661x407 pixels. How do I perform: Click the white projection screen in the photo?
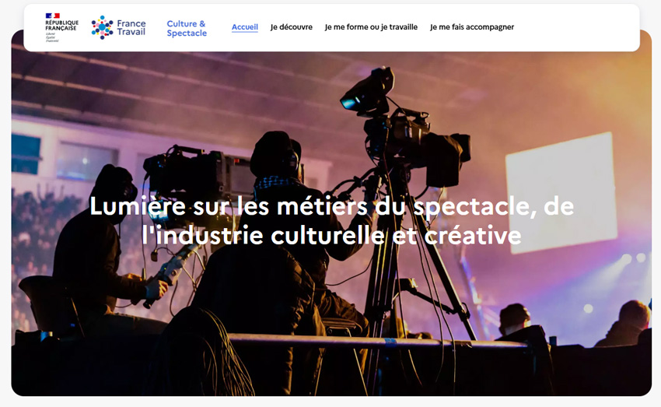(x=561, y=193)
